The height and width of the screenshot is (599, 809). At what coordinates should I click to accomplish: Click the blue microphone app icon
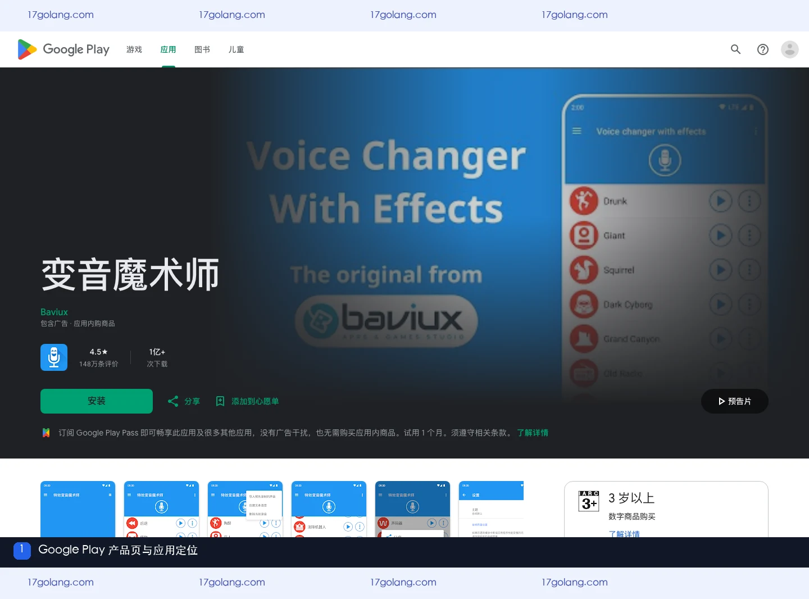tap(54, 357)
